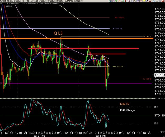165x137 pixels.
Task: Click the YH 1748.93 level label
Action: click(147, 36)
